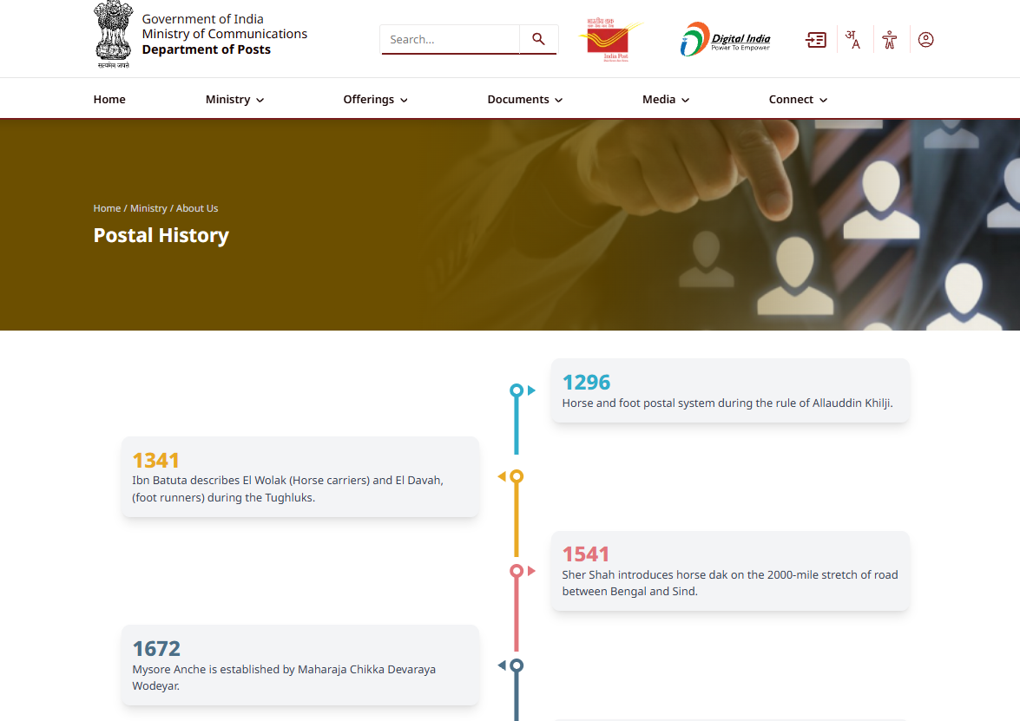Image resolution: width=1020 pixels, height=721 pixels.
Task: Click the Ibn Batuta description text
Action: point(287,488)
